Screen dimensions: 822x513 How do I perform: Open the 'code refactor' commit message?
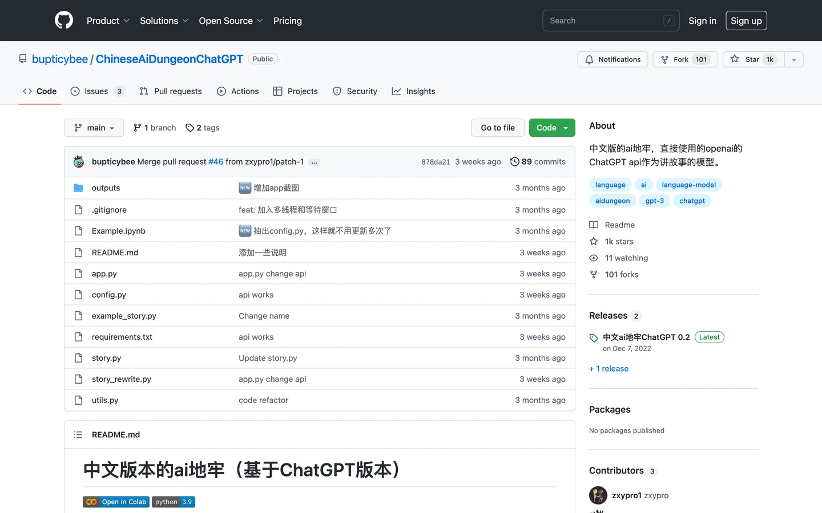point(263,400)
